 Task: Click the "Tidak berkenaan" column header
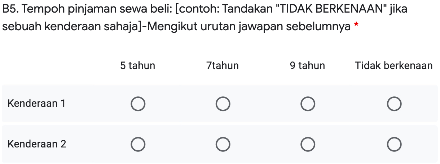click(x=393, y=66)
